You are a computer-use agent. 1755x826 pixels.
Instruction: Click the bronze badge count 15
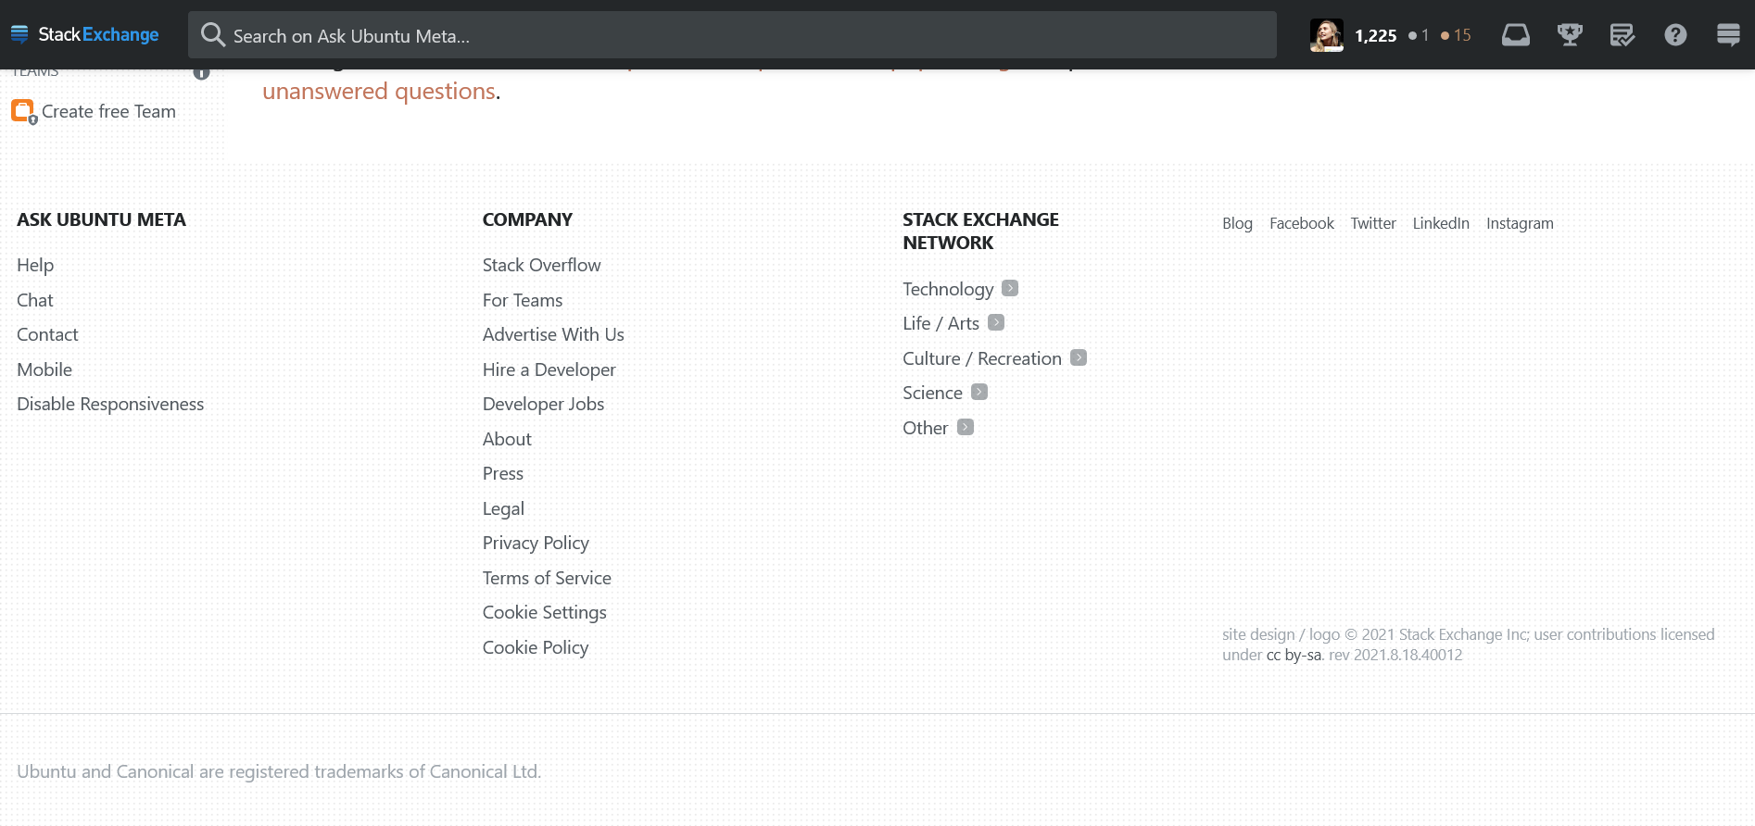click(1456, 35)
